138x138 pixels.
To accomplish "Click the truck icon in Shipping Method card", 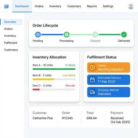I will (92, 92).
